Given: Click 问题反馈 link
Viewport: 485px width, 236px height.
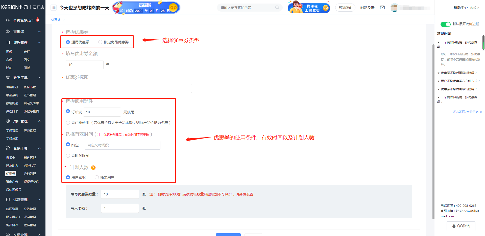Looking at the screenshot, I should pyautogui.click(x=367, y=8).
